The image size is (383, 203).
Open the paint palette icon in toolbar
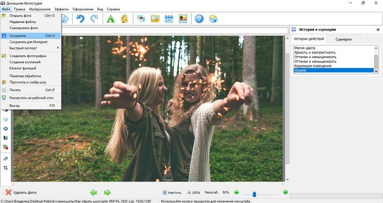click(x=124, y=19)
